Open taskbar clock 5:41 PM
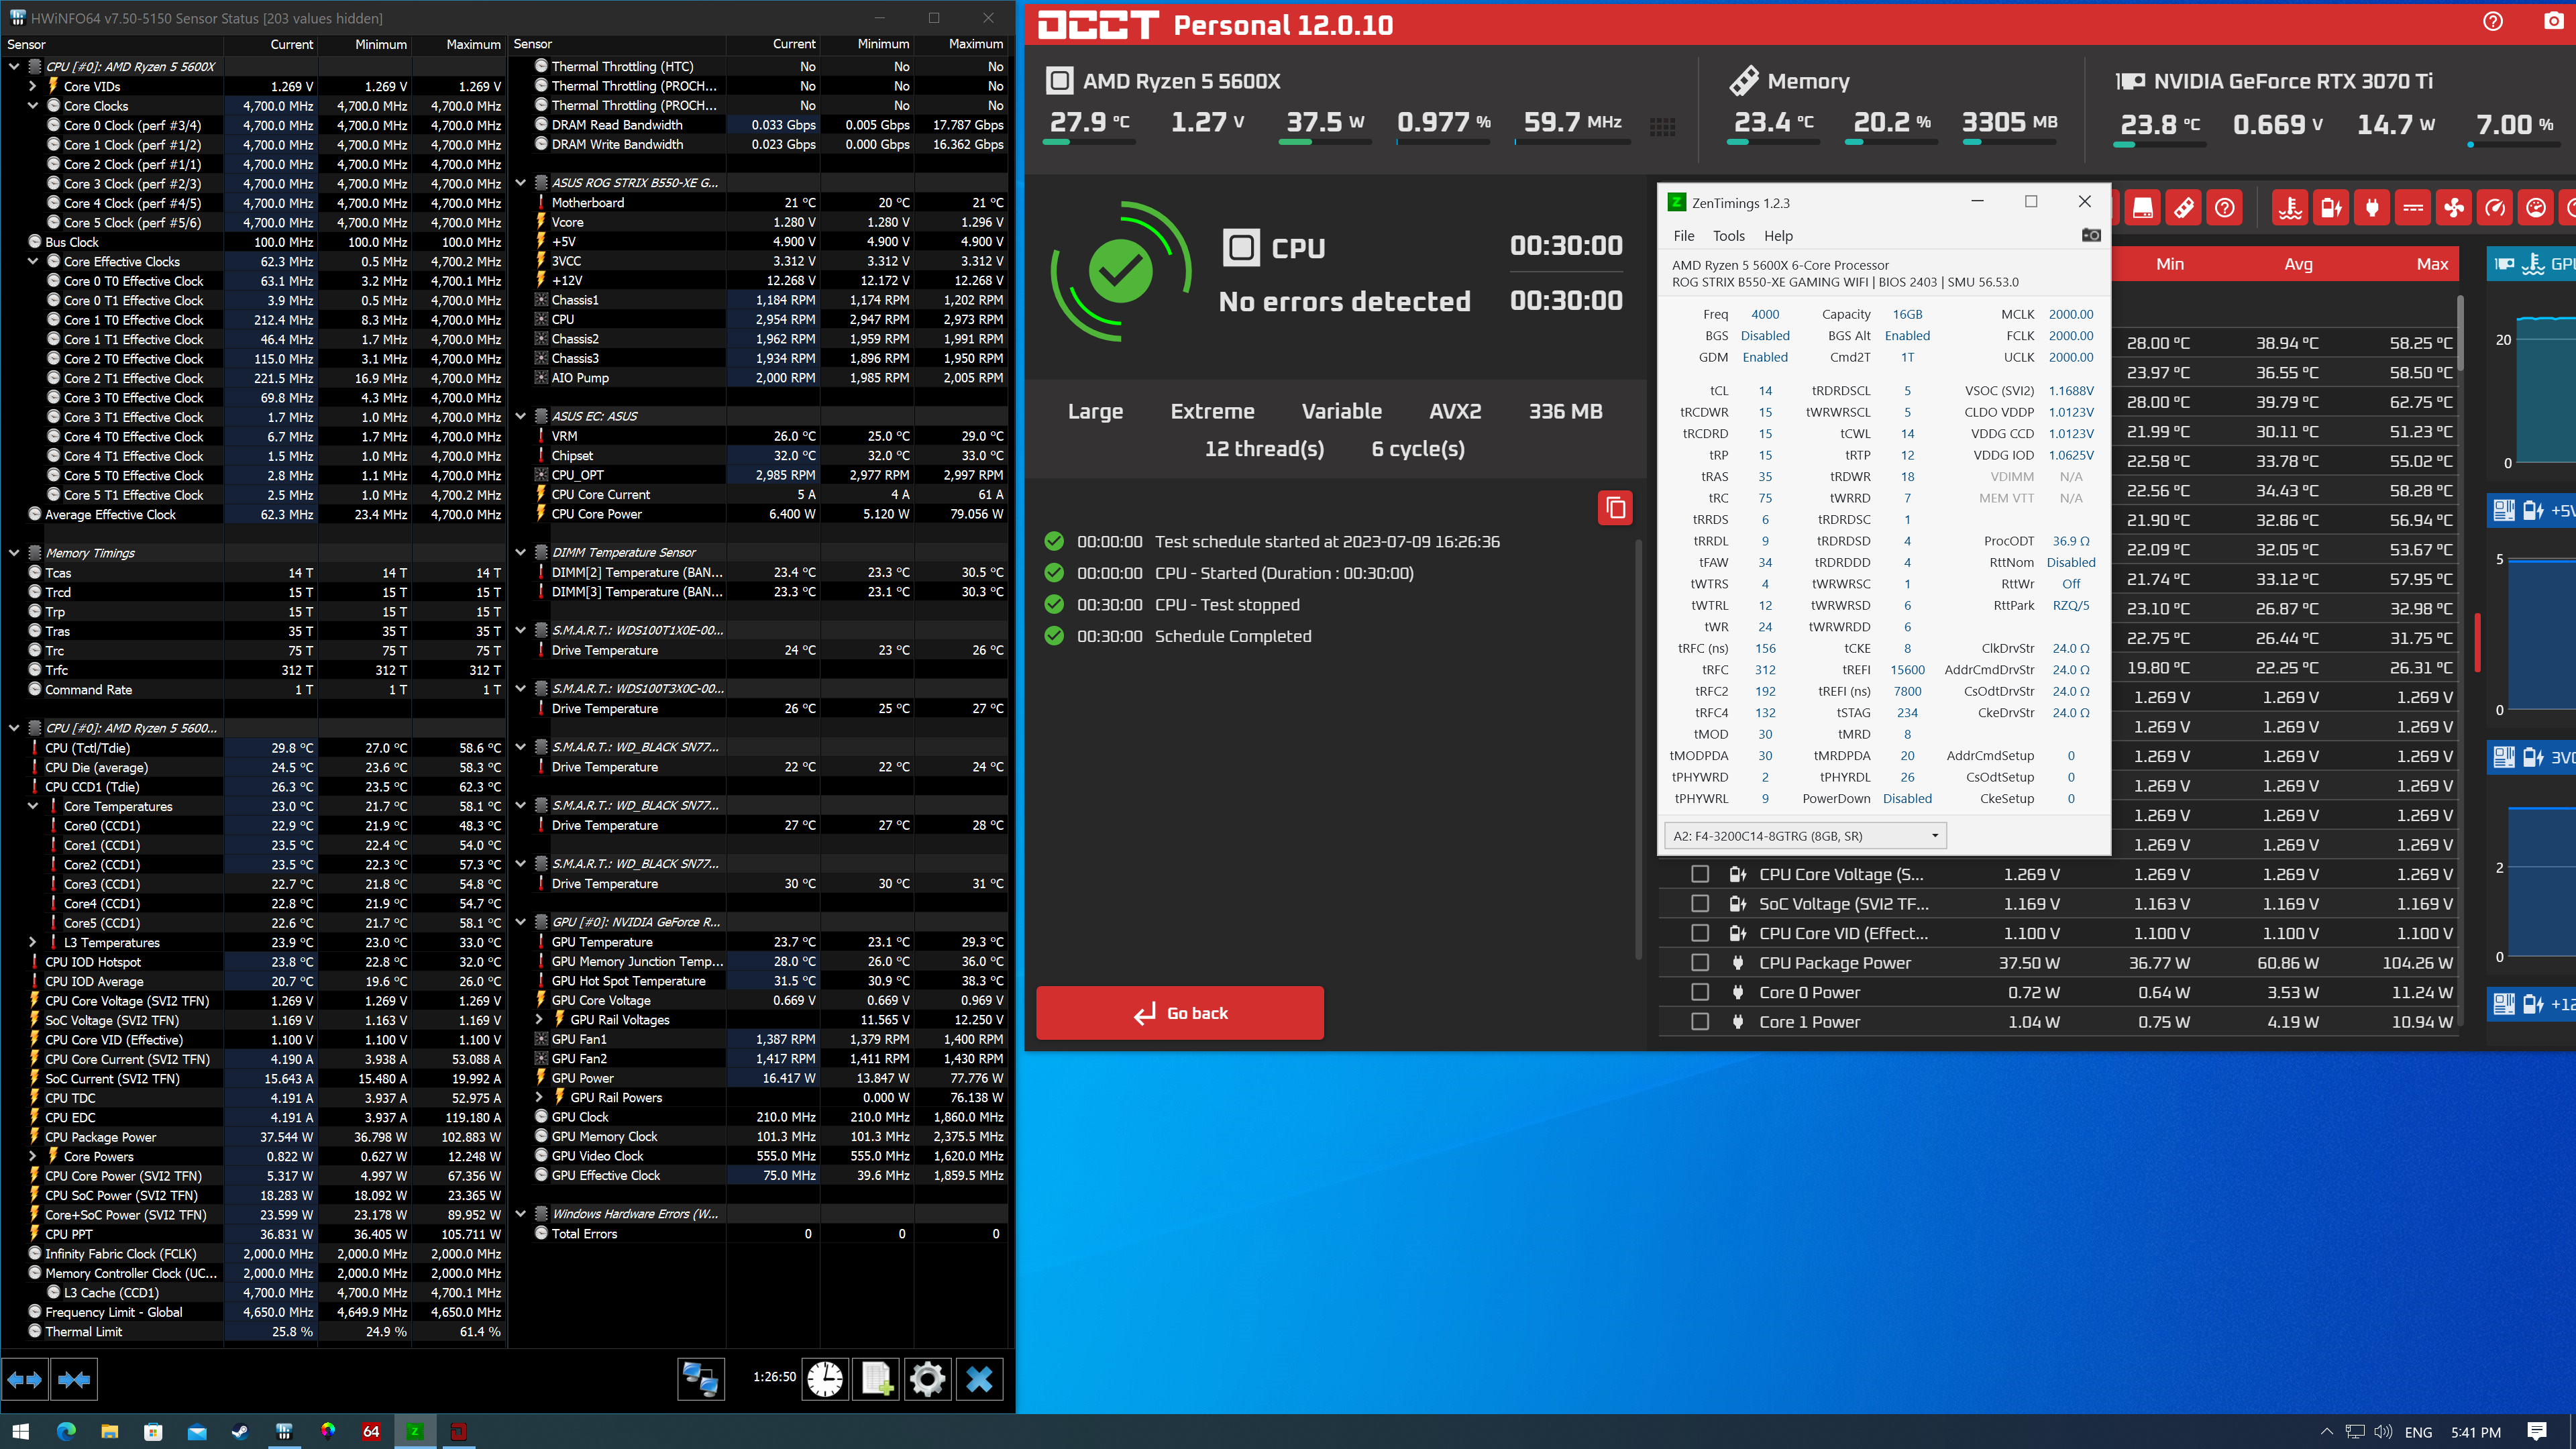 pyautogui.click(x=2476, y=1432)
